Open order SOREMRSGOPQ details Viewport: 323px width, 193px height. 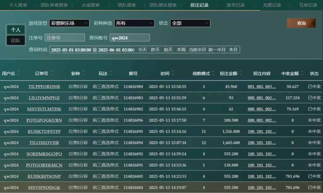click(x=44, y=154)
